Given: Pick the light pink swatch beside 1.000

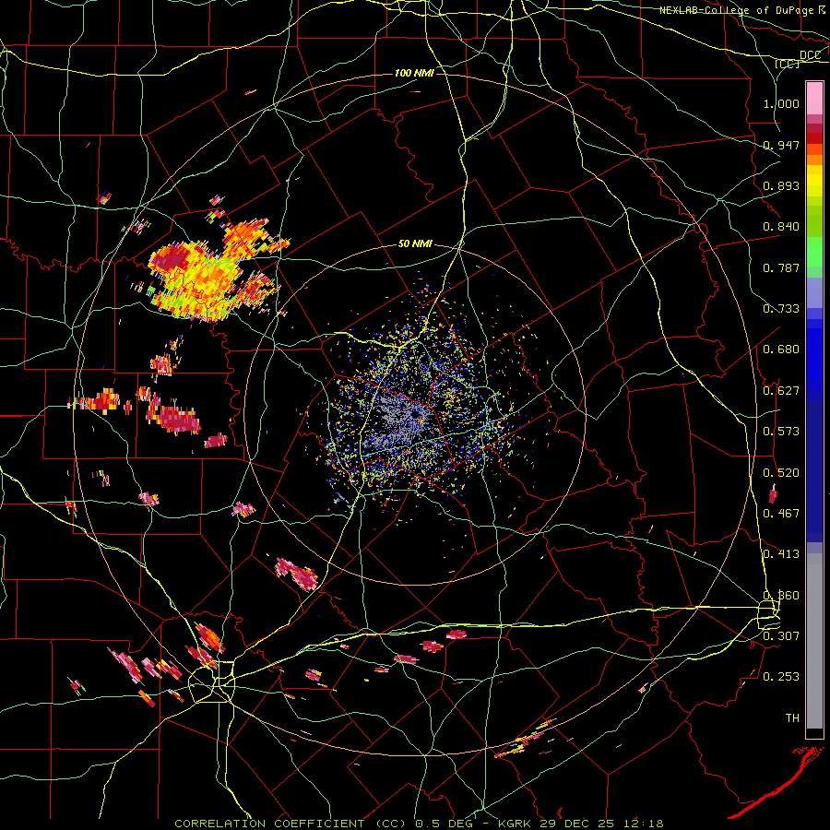Looking at the screenshot, I should [x=814, y=99].
